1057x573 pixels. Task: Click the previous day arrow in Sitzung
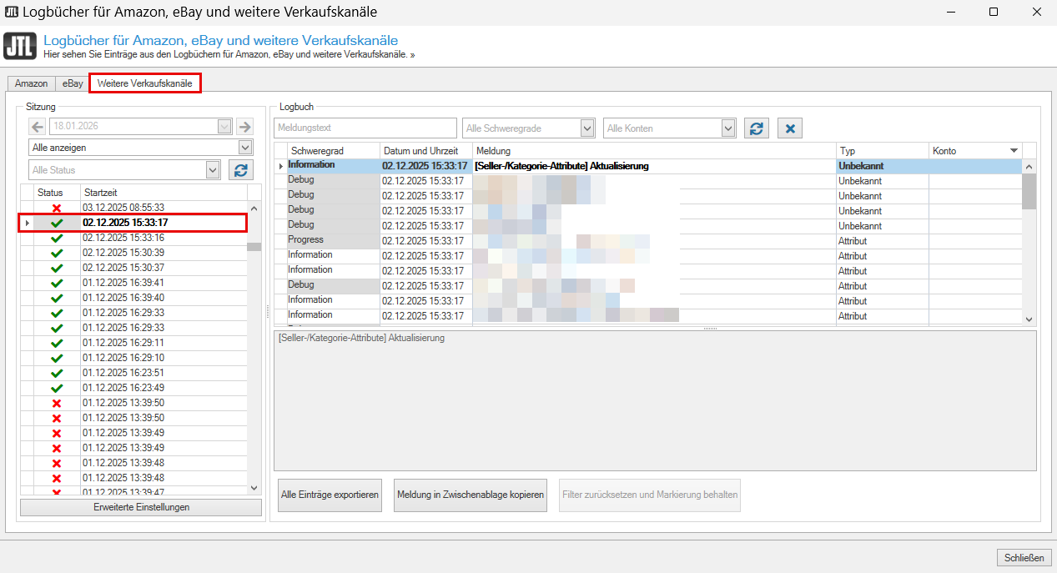38,127
